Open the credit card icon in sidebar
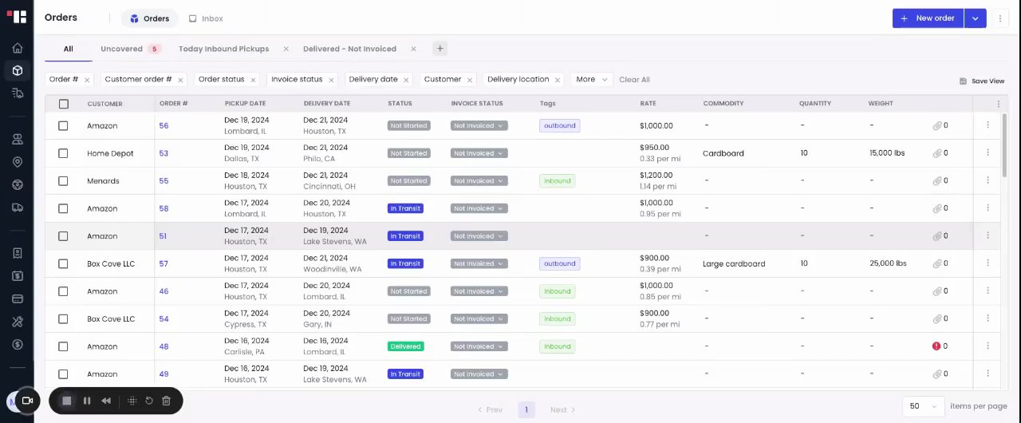The height and width of the screenshot is (423, 1021). [18, 298]
